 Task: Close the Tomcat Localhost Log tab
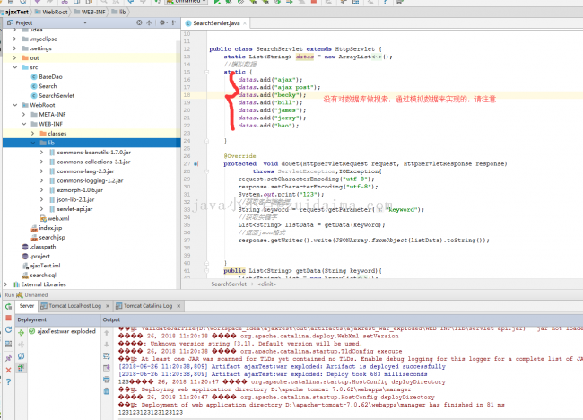pos(108,306)
